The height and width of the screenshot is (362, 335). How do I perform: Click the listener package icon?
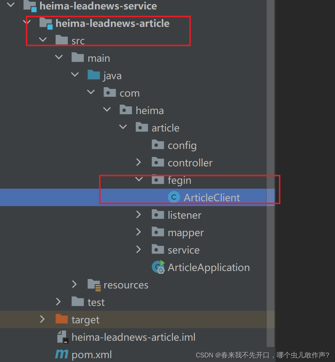click(x=158, y=214)
